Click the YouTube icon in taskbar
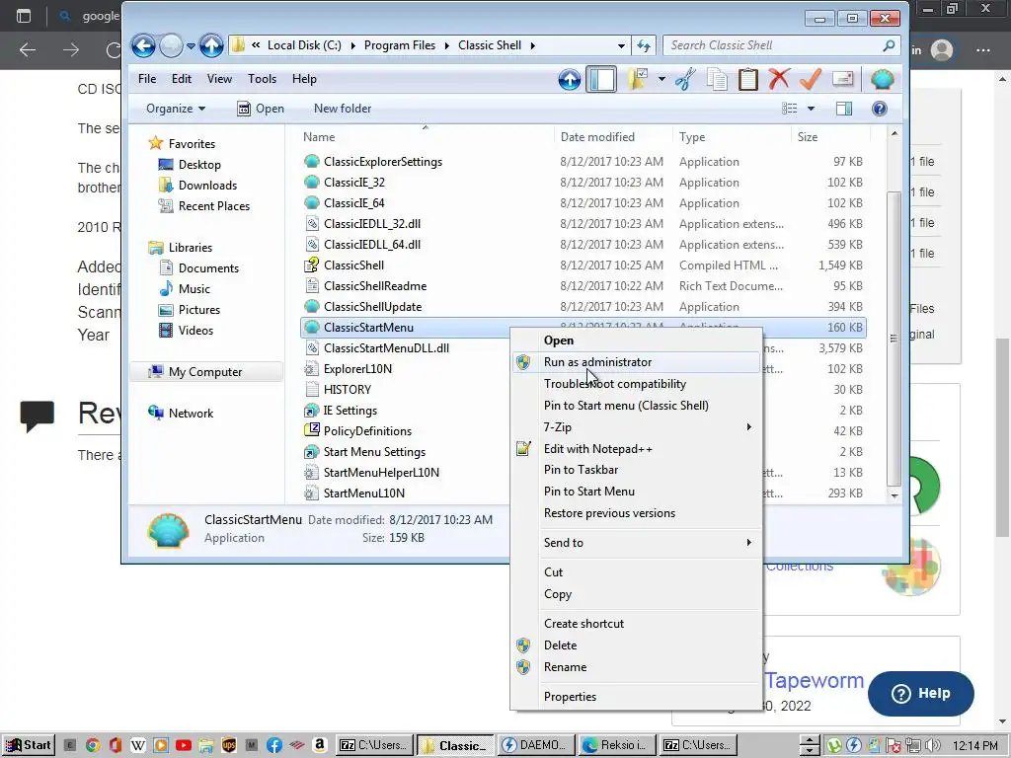The width and height of the screenshot is (1011, 758). click(183, 746)
